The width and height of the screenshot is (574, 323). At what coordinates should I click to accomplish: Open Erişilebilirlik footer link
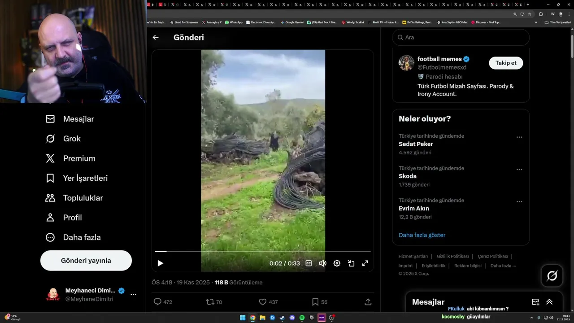(x=434, y=266)
